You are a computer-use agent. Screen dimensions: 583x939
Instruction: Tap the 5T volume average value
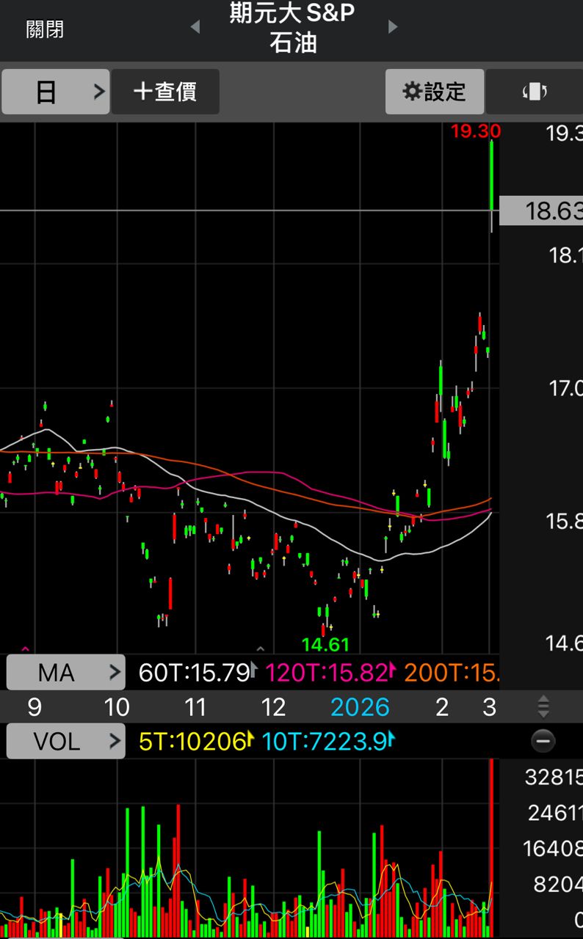pos(192,741)
